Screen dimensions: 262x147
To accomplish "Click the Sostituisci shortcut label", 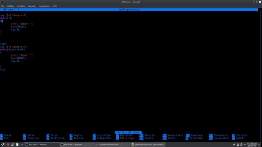I will click(x=58, y=138).
